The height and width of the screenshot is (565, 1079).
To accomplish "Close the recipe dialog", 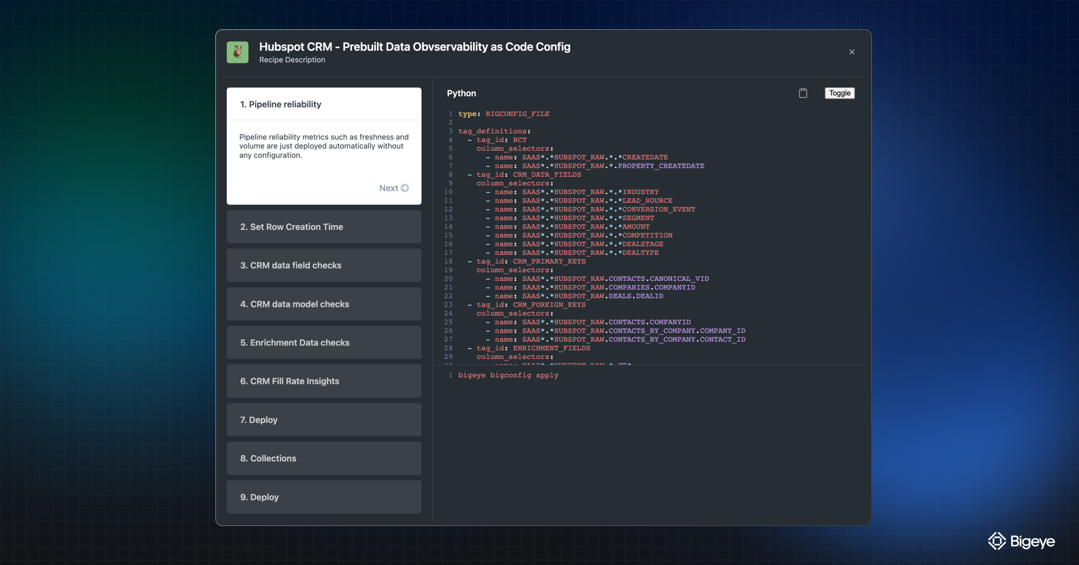I will point(852,52).
